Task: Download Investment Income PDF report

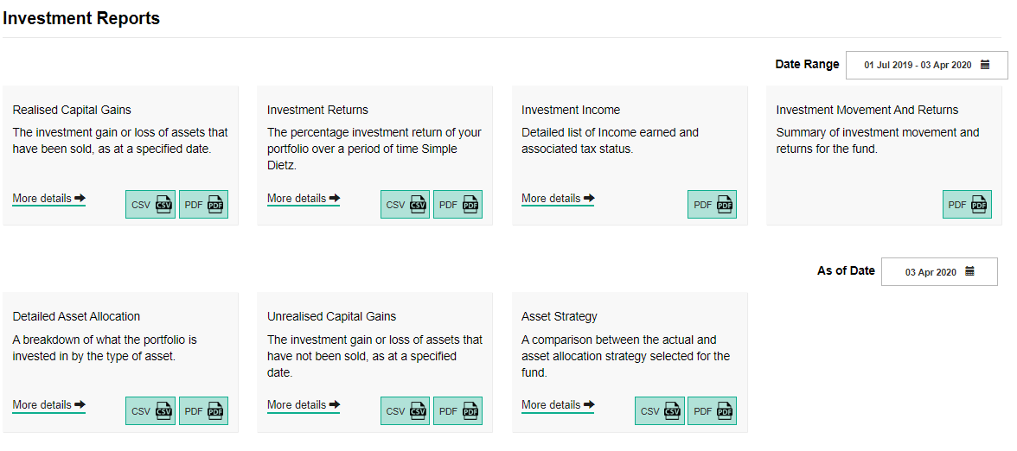Action: pos(713,205)
